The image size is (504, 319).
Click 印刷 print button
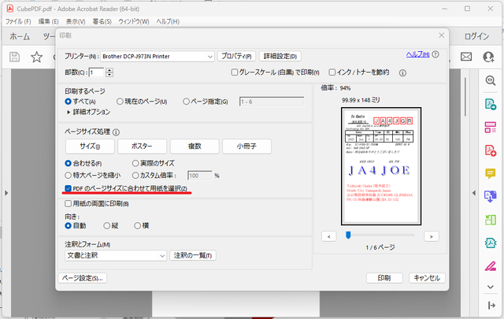pyautogui.click(x=384, y=278)
